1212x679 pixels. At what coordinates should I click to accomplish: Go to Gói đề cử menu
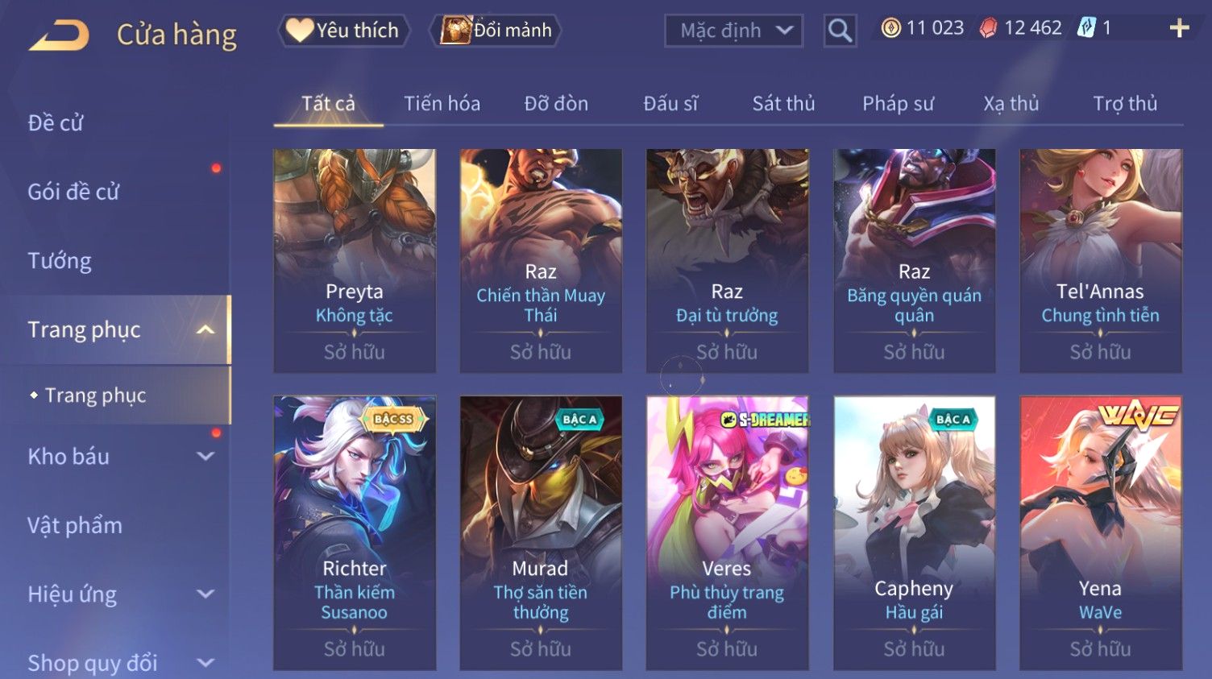(73, 192)
